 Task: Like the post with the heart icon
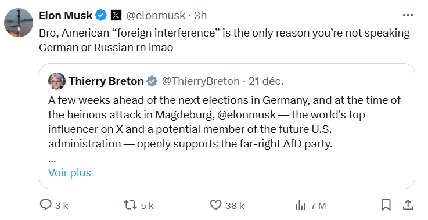pyautogui.click(x=216, y=205)
